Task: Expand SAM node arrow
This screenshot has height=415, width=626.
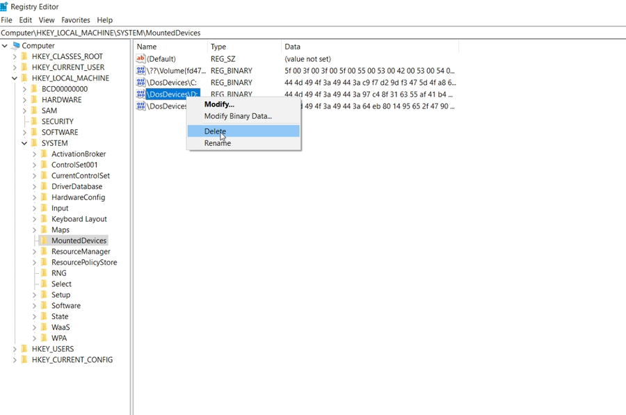Action: pos(24,111)
